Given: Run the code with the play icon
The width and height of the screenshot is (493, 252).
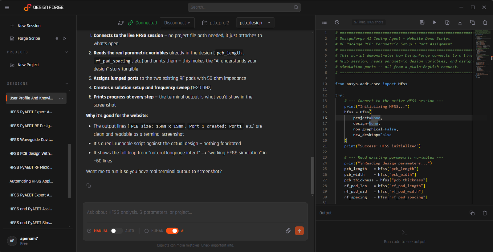Looking at the screenshot, I should (434, 22).
